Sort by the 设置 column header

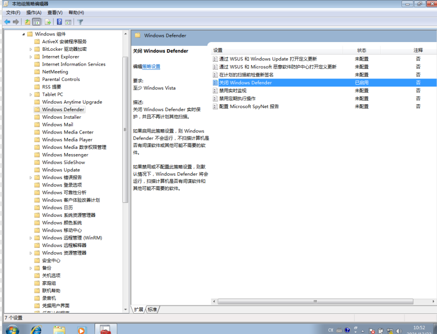tap(277, 50)
